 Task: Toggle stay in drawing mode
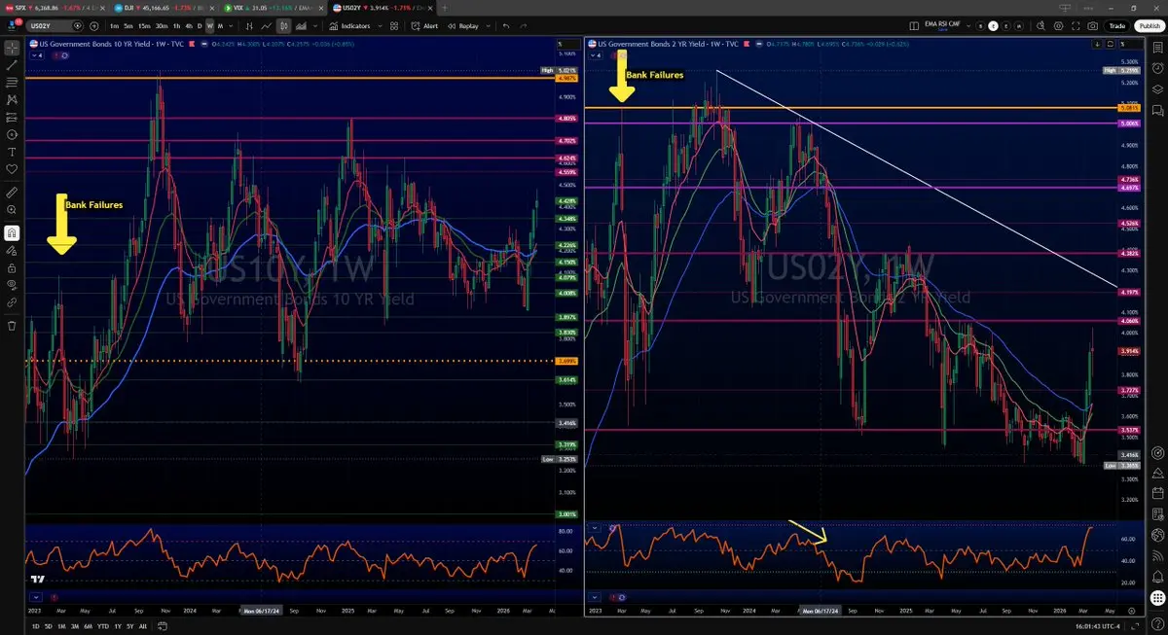tap(12, 250)
